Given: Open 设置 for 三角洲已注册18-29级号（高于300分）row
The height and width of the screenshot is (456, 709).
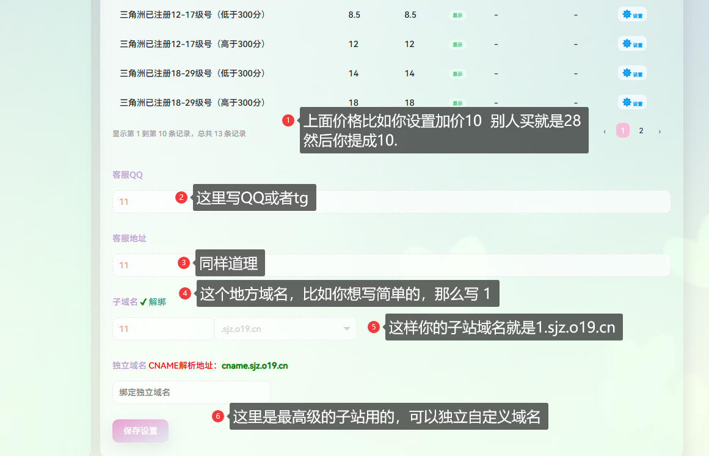Looking at the screenshot, I should (631, 102).
